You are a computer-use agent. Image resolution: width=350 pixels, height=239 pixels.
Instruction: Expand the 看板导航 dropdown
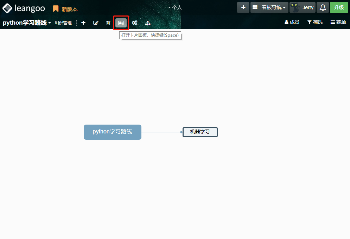click(274, 7)
